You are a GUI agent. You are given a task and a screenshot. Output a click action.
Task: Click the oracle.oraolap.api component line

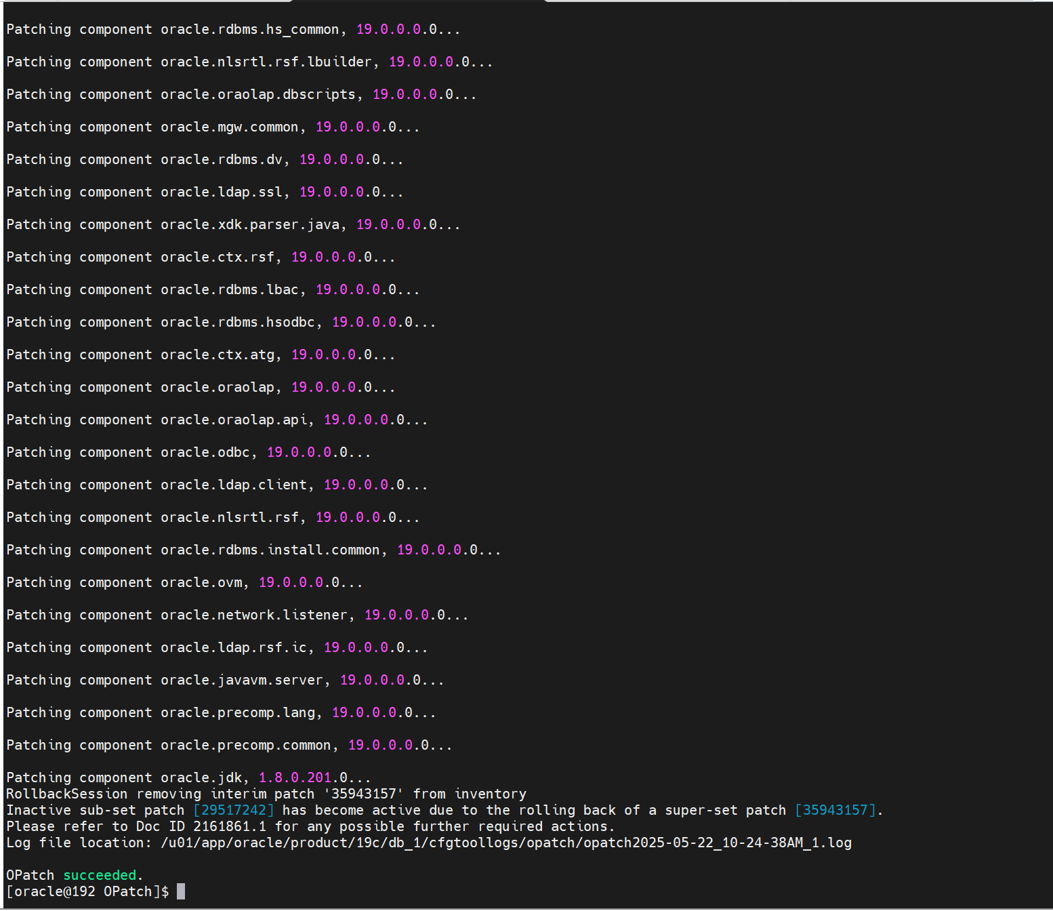pos(217,420)
